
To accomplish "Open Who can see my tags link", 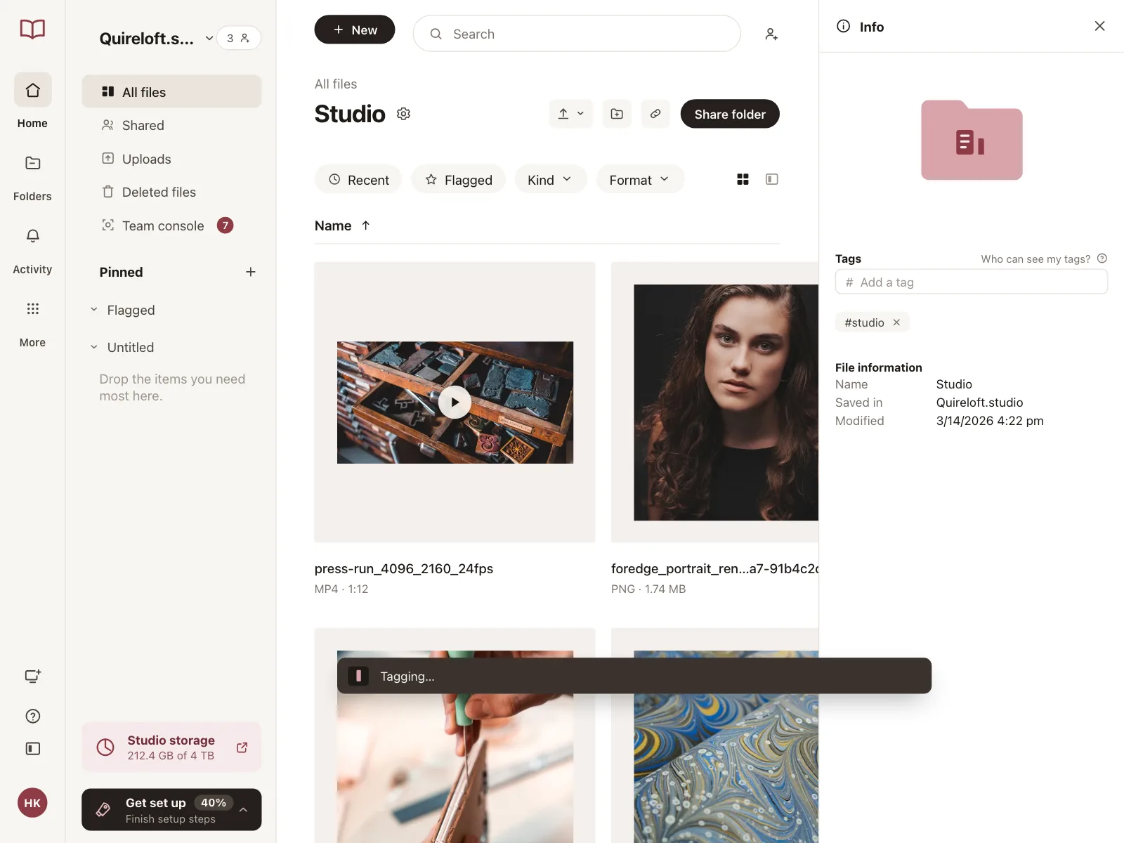I will [x=1035, y=259].
